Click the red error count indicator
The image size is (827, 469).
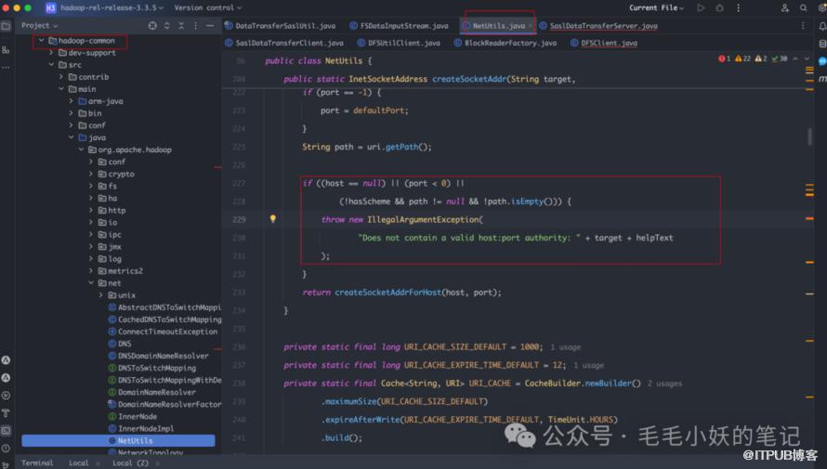coord(725,59)
